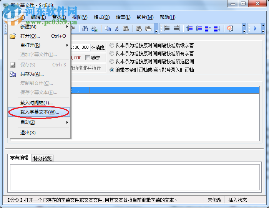Click the blue lines up-arrow left icon
The height and width of the screenshot is (208, 269).
pyautogui.click(x=189, y=28)
